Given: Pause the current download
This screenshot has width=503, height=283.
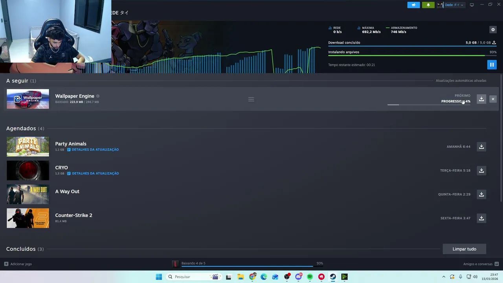Looking at the screenshot, I should point(492,64).
